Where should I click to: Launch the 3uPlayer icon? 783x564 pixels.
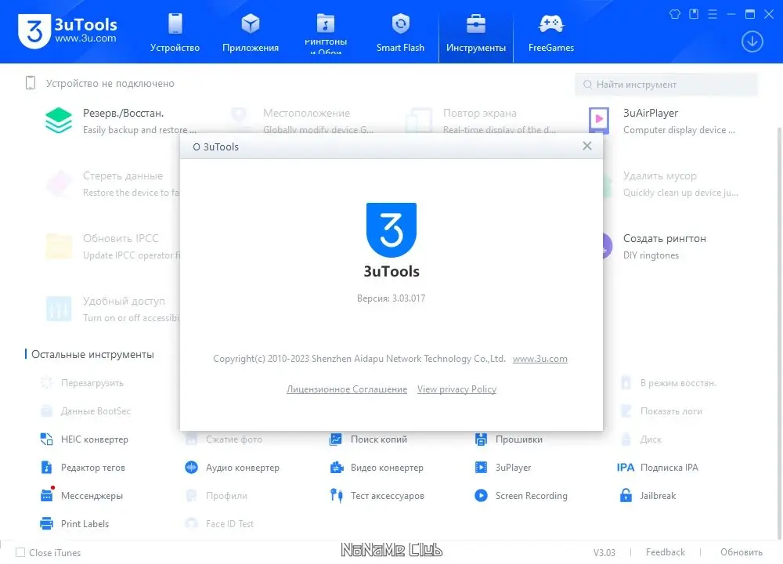pyautogui.click(x=481, y=467)
